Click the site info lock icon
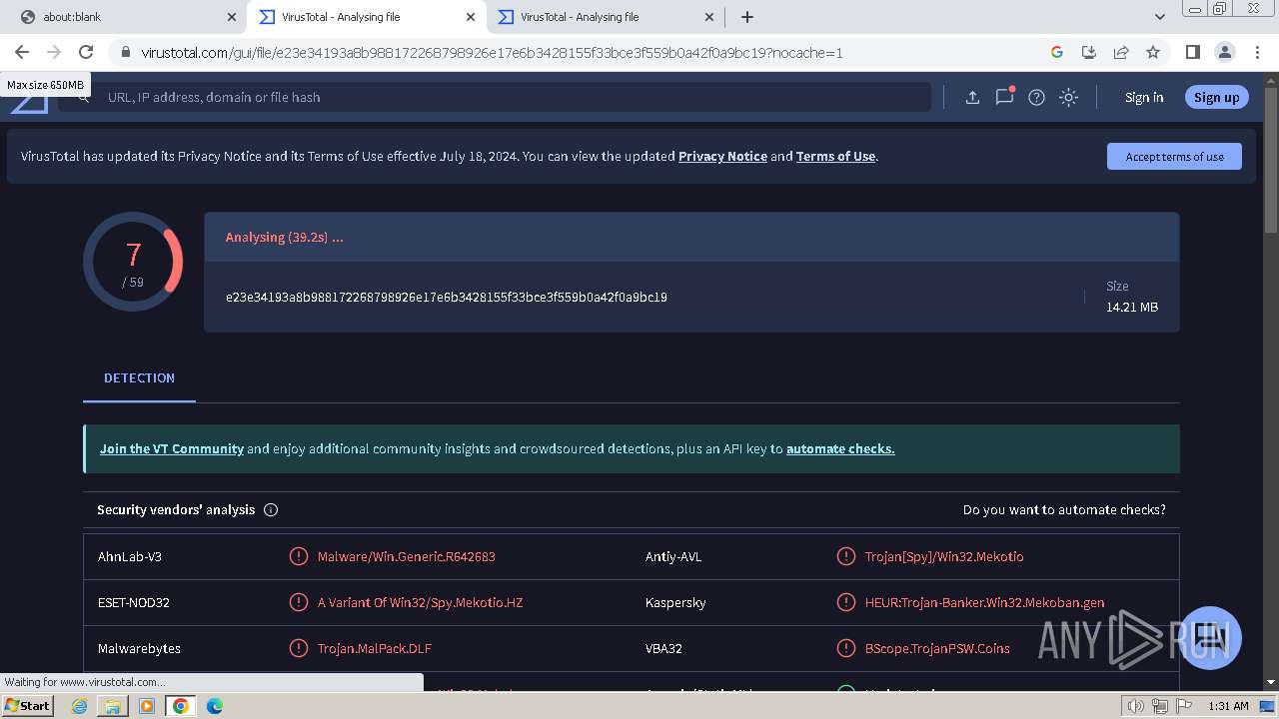 point(125,53)
